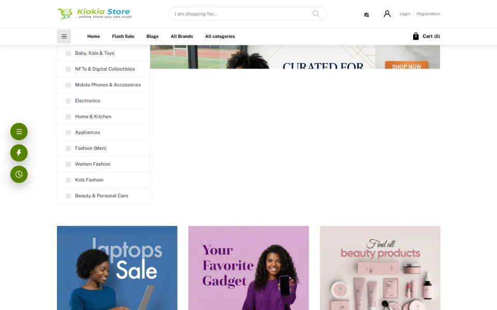The width and height of the screenshot is (497, 310).
Task: Select the Baby, Kids & Toys category
Action: pos(94,53)
